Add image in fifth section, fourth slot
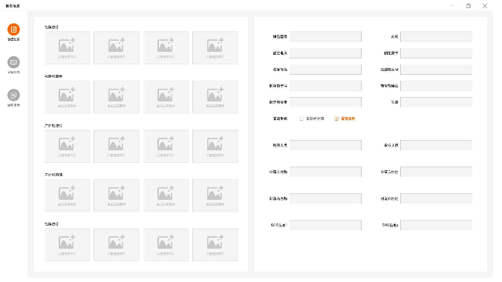This screenshot has width=502, height=282. coord(215,245)
